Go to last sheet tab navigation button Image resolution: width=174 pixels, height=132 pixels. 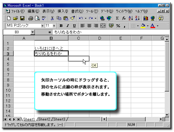click(19, 119)
